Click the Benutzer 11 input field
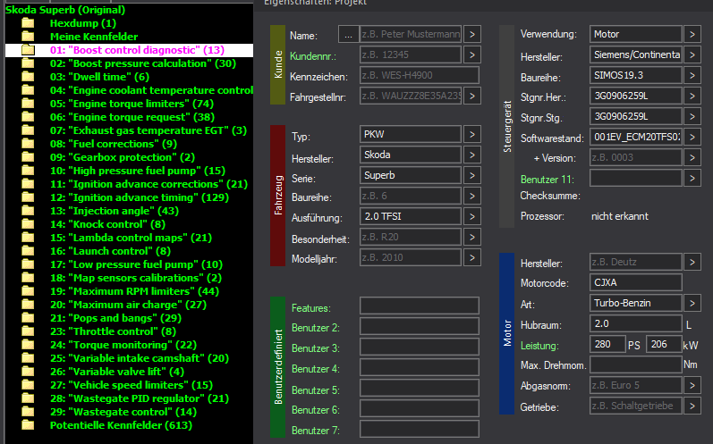713x444 pixels. [636, 178]
